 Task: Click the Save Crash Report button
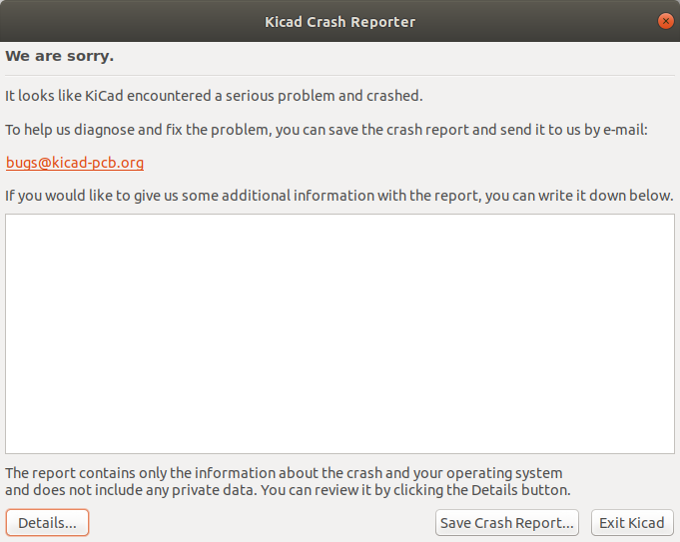pos(507,523)
